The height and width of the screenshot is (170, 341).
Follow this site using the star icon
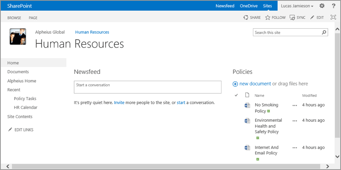pos(268,18)
